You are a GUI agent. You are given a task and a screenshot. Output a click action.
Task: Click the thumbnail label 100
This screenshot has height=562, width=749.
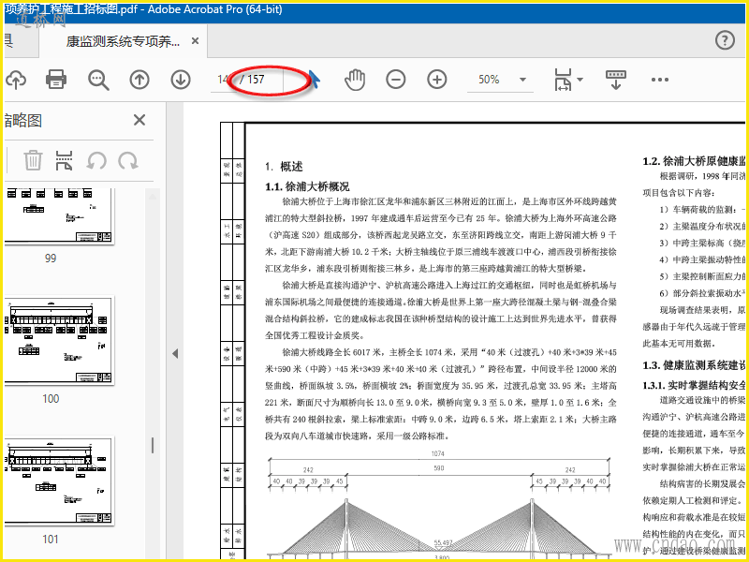pos(51,399)
